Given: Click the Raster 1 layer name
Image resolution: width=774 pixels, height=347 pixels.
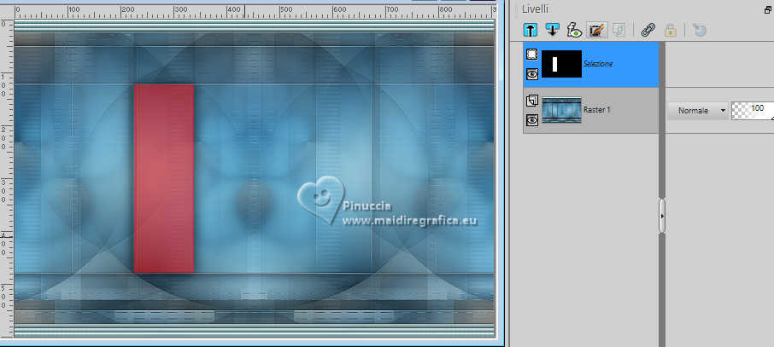Looking at the screenshot, I should (x=597, y=109).
